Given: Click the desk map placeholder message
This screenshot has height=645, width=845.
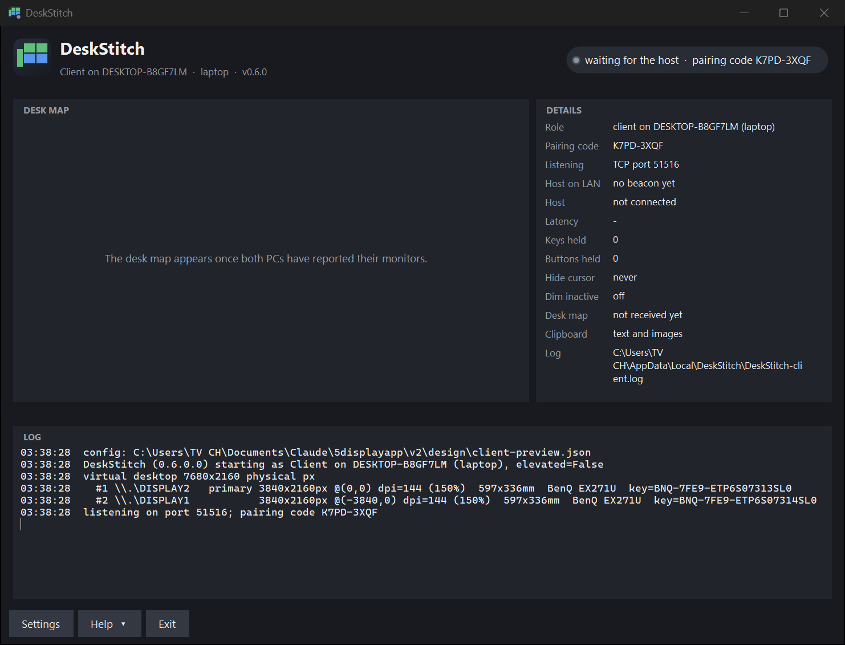Looking at the screenshot, I should point(266,259).
